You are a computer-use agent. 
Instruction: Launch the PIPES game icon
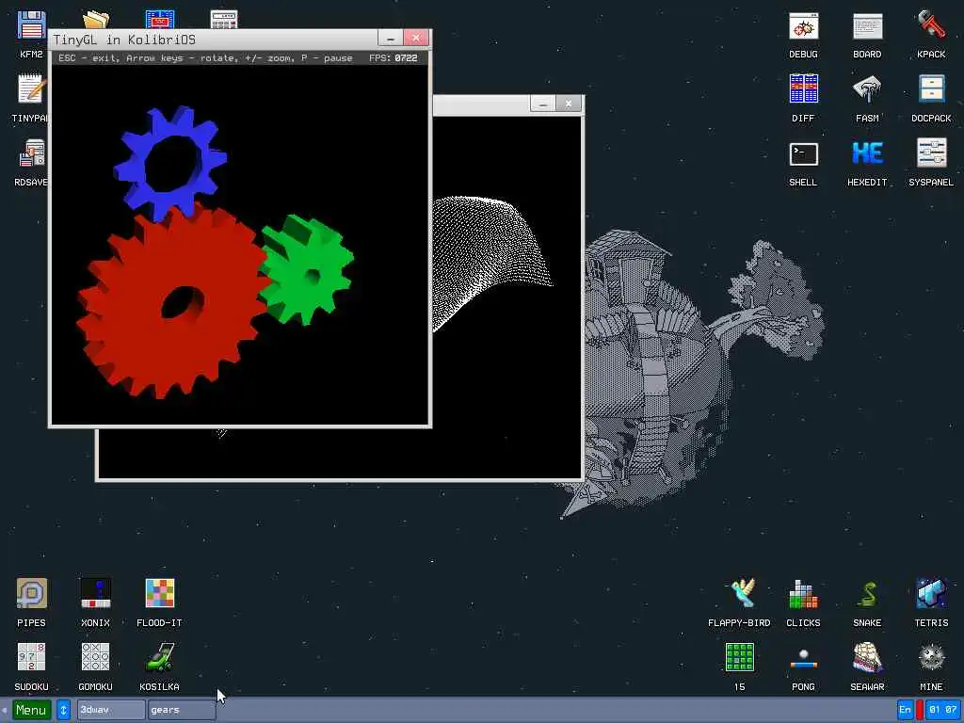[31, 594]
